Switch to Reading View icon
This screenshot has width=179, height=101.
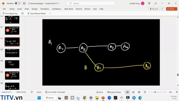[139, 92]
